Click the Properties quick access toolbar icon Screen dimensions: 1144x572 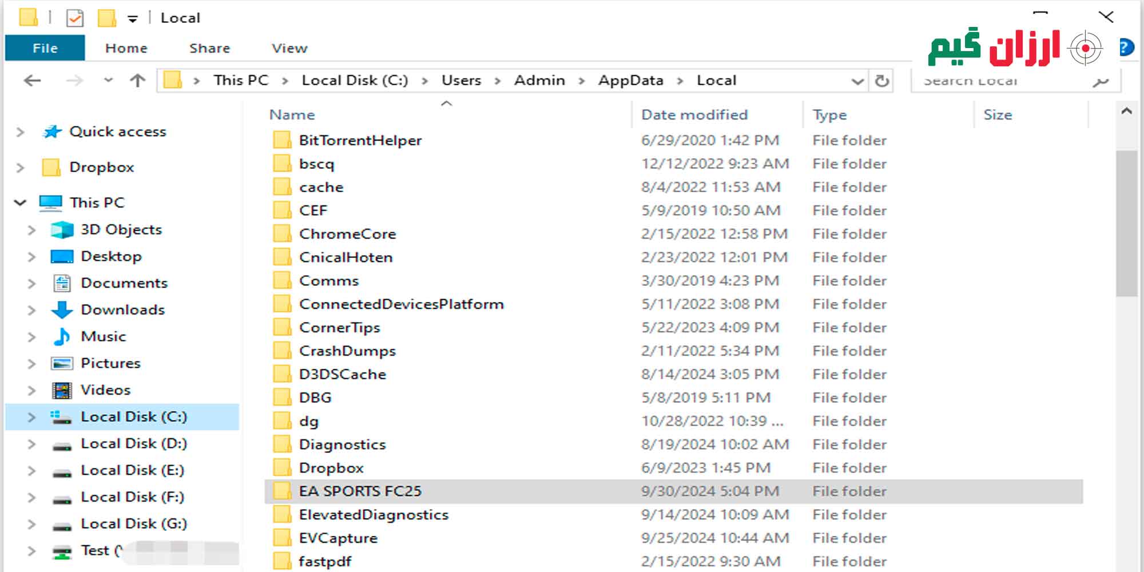tap(75, 18)
